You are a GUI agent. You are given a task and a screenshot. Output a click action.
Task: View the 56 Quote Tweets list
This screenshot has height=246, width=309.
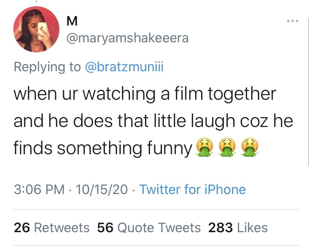pyautogui.click(x=149, y=228)
